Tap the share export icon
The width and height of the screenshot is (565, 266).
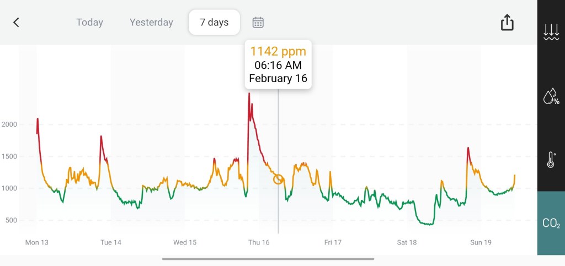[507, 23]
